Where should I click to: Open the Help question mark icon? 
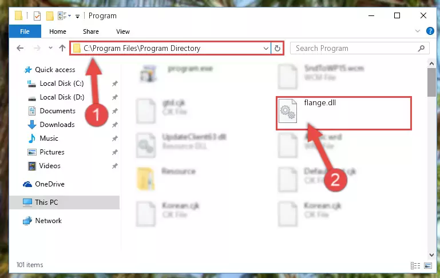click(x=430, y=31)
